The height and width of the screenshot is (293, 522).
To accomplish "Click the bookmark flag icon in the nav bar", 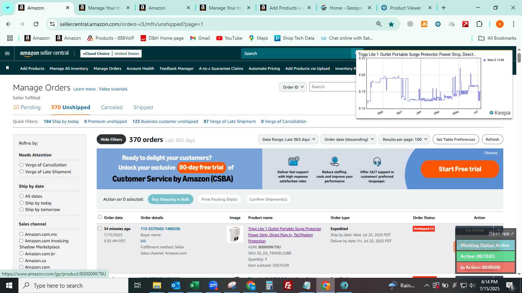I will pyautogui.click(x=7, y=68).
